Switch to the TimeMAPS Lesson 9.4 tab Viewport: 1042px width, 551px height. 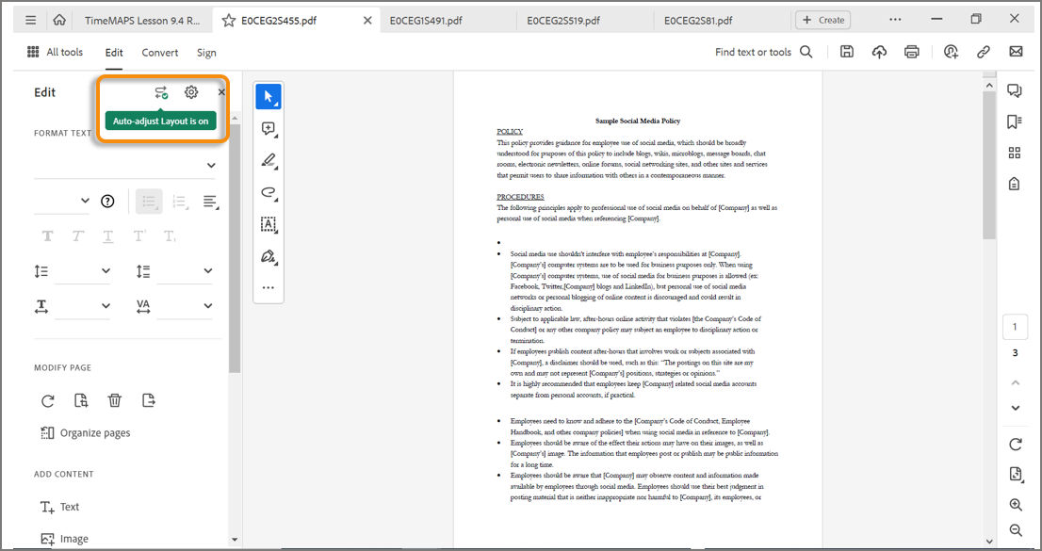[x=142, y=21]
